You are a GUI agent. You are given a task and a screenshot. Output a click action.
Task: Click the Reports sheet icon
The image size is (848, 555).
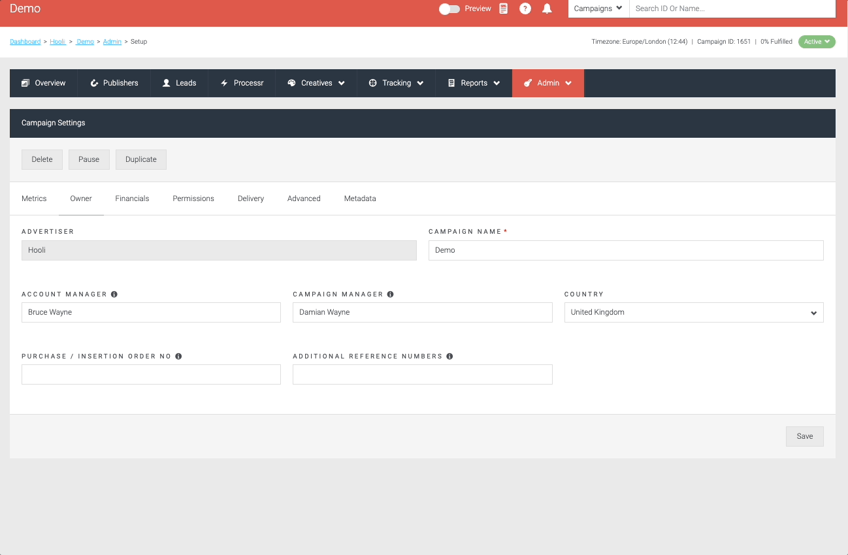[x=451, y=83]
